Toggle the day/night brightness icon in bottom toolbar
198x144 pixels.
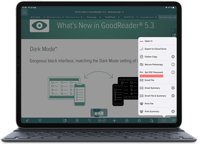[x=27, y=121]
